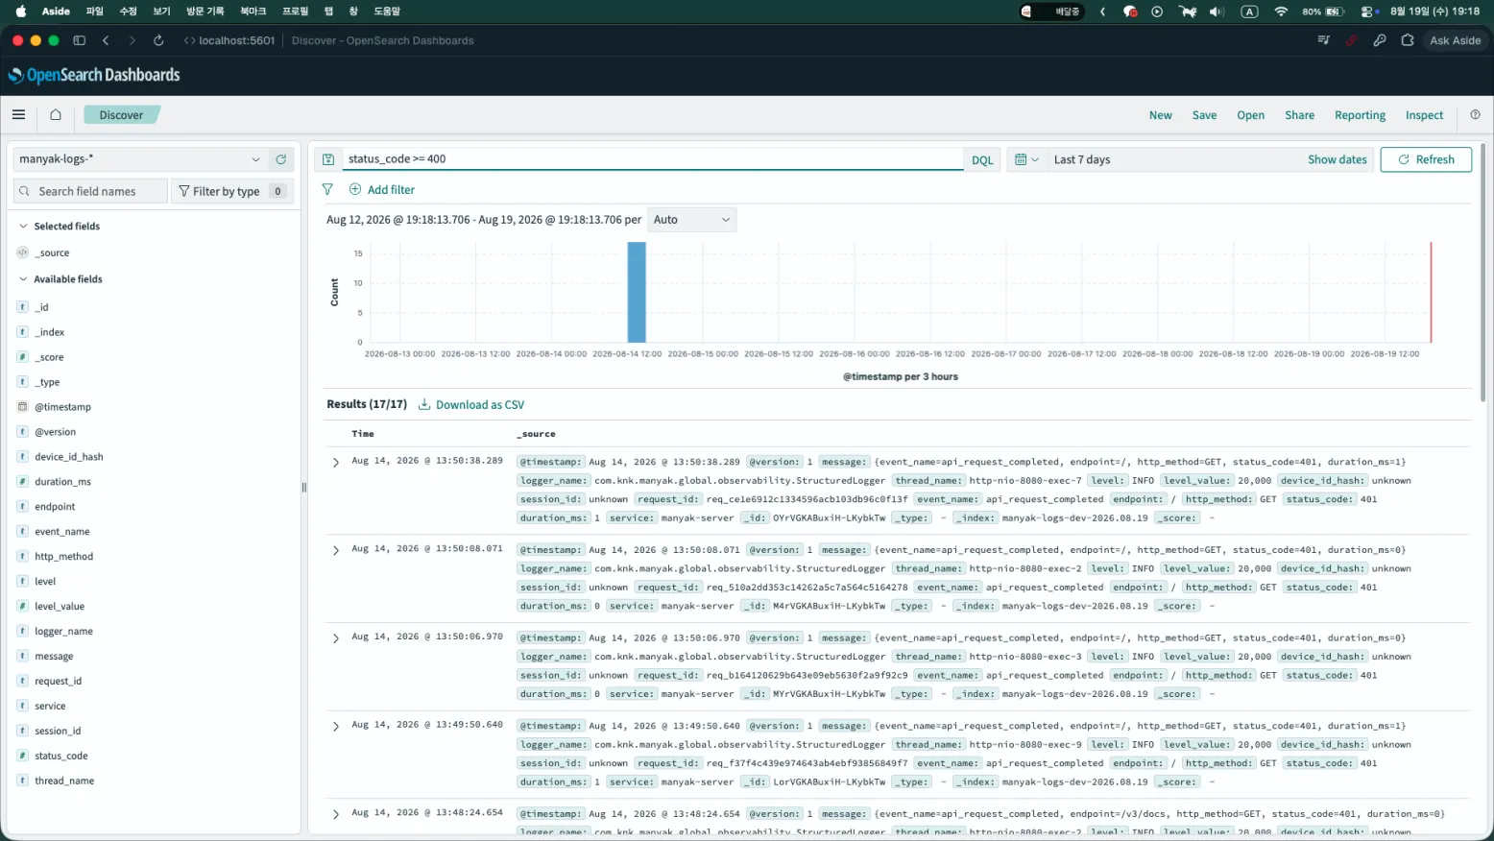Screen dimensions: 1494x841
Task: Click the Share link
Action: [1300, 115]
